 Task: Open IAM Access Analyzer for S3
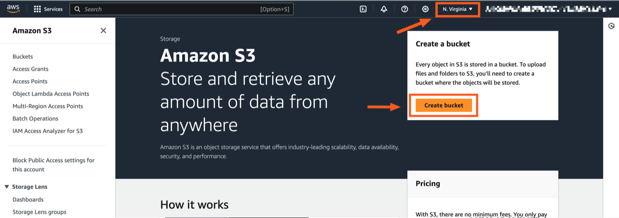[48, 131]
